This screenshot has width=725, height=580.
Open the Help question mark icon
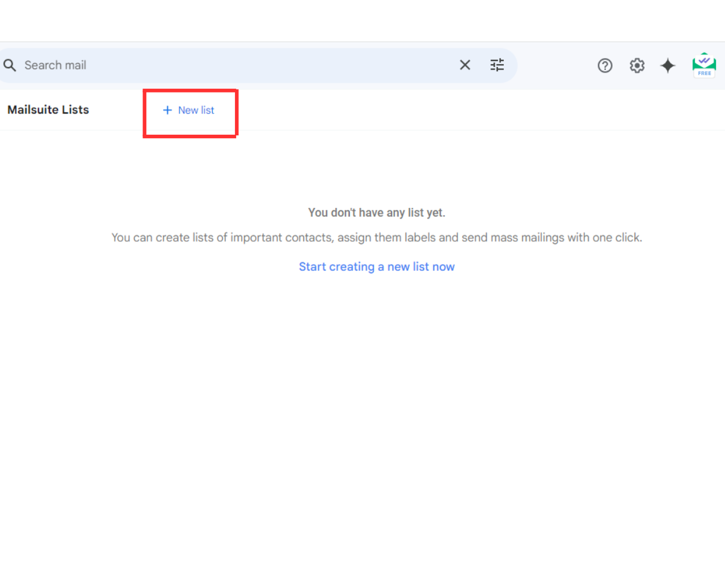click(605, 65)
